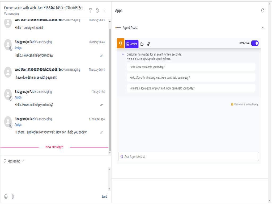Click the orange headset Agent Assist icon
272x204 pixels.
(x=121, y=43)
